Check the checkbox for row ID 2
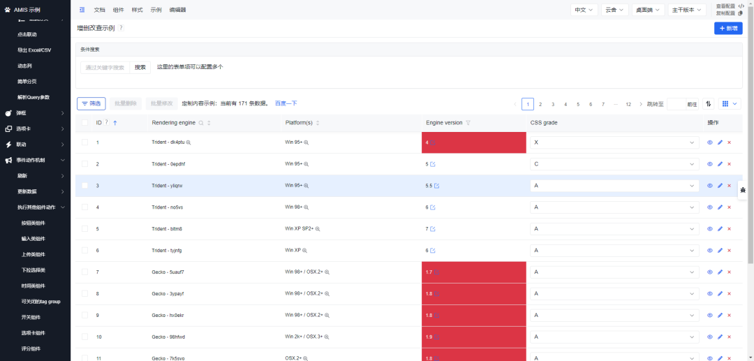This screenshot has width=754, height=361. [85, 164]
